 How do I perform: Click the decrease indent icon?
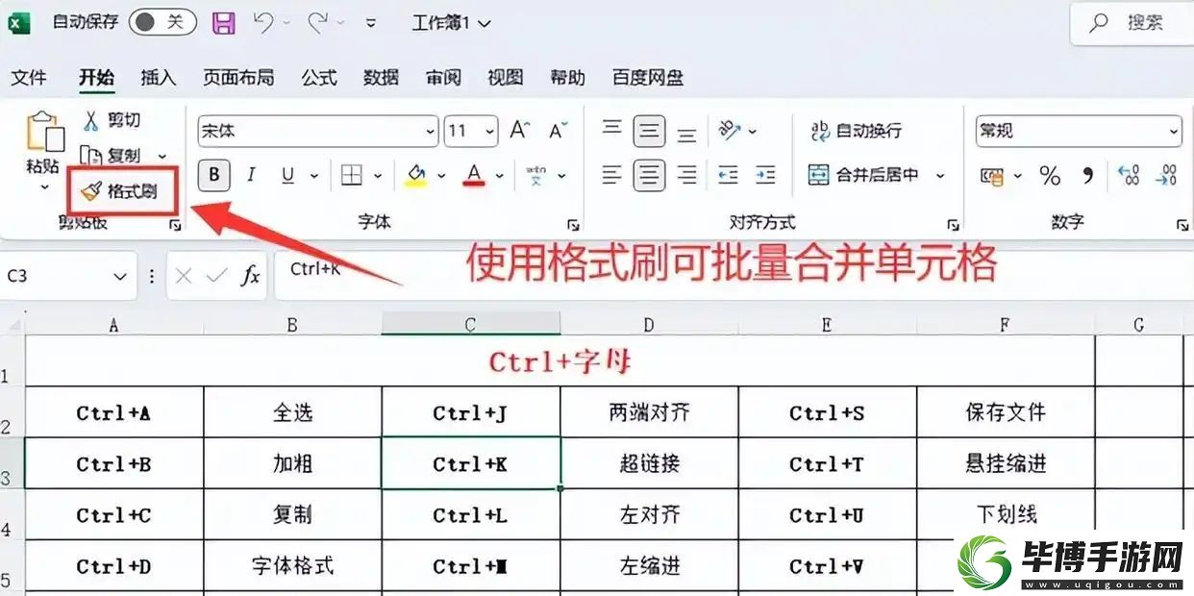click(728, 175)
